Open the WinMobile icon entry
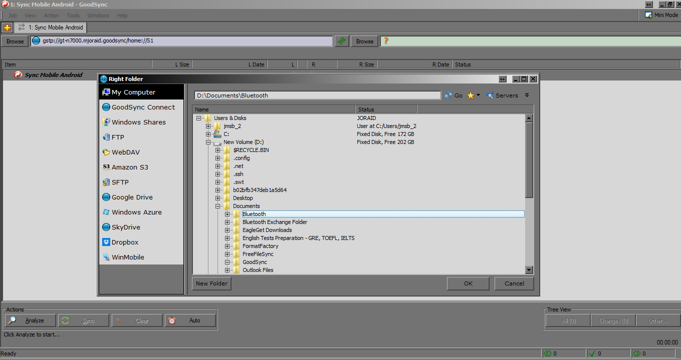Screen dimensions: 681x360 (106, 257)
